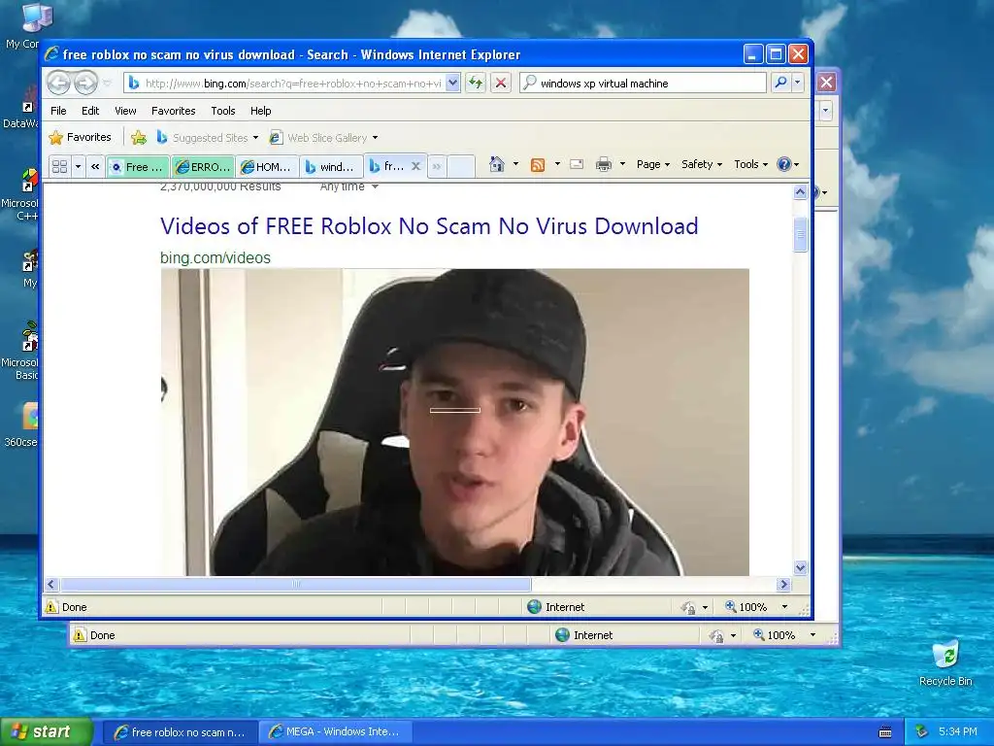994x746 pixels.
Task: Go forward with the Forward arrow button
Action: click(x=85, y=83)
